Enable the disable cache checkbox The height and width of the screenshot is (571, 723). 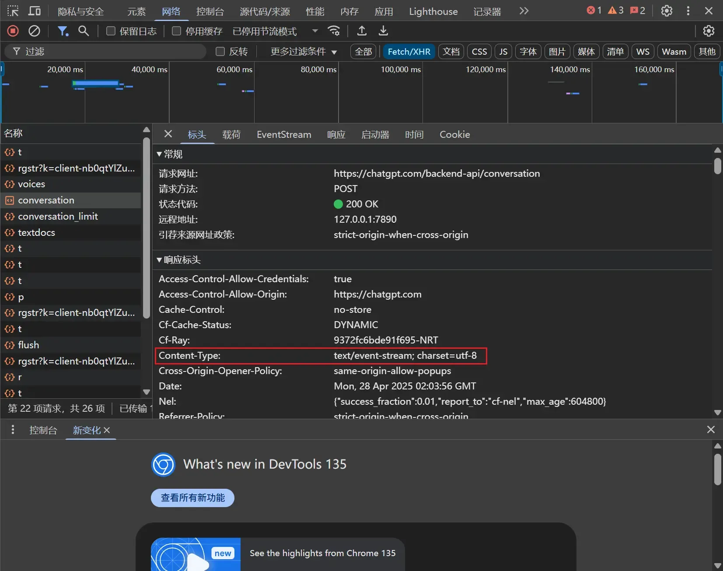coord(176,31)
